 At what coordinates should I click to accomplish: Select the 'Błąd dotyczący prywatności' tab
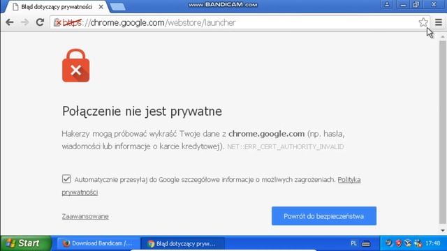coord(56,7)
